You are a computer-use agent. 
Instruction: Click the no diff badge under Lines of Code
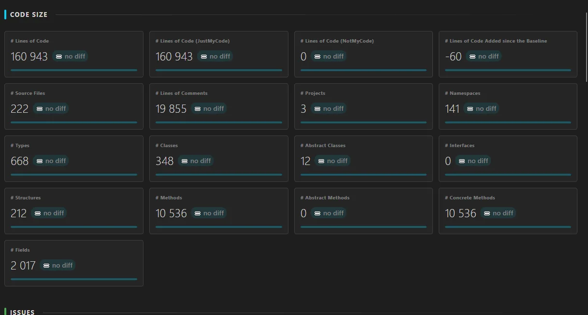(70, 56)
